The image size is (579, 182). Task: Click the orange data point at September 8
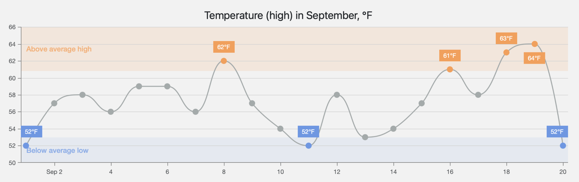click(224, 61)
